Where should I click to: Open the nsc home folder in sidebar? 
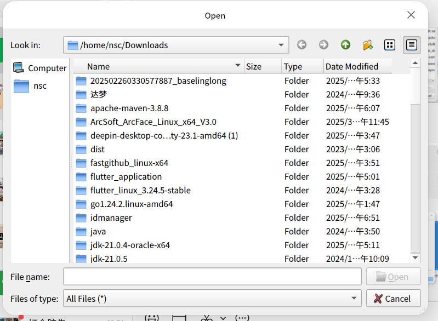21,86
